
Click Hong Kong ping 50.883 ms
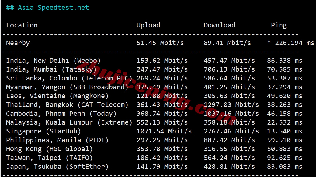[285, 149]
